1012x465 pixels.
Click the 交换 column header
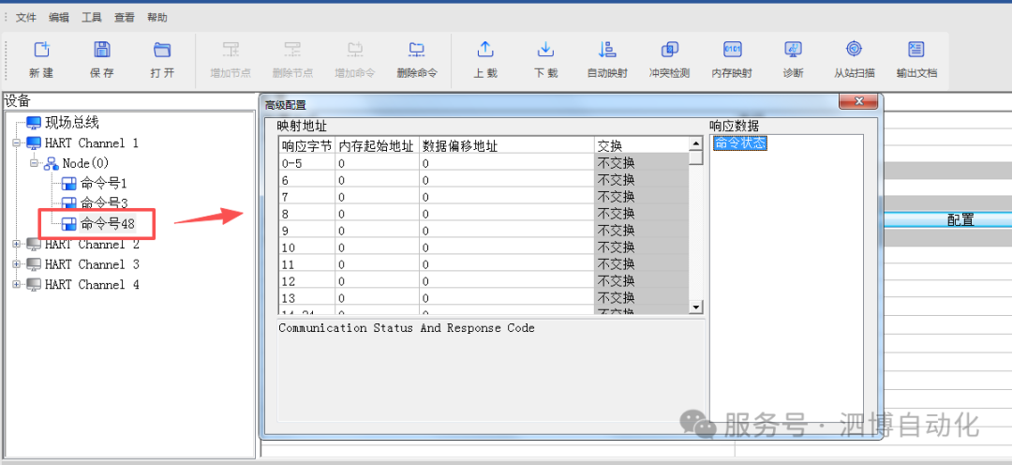(642, 146)
